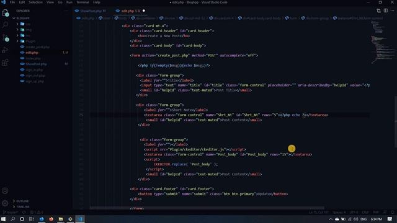Image resolution: width=397 pixels, height=223 pixels.
Task: Open the Terminal menu
Action: [x=83, y=2]
